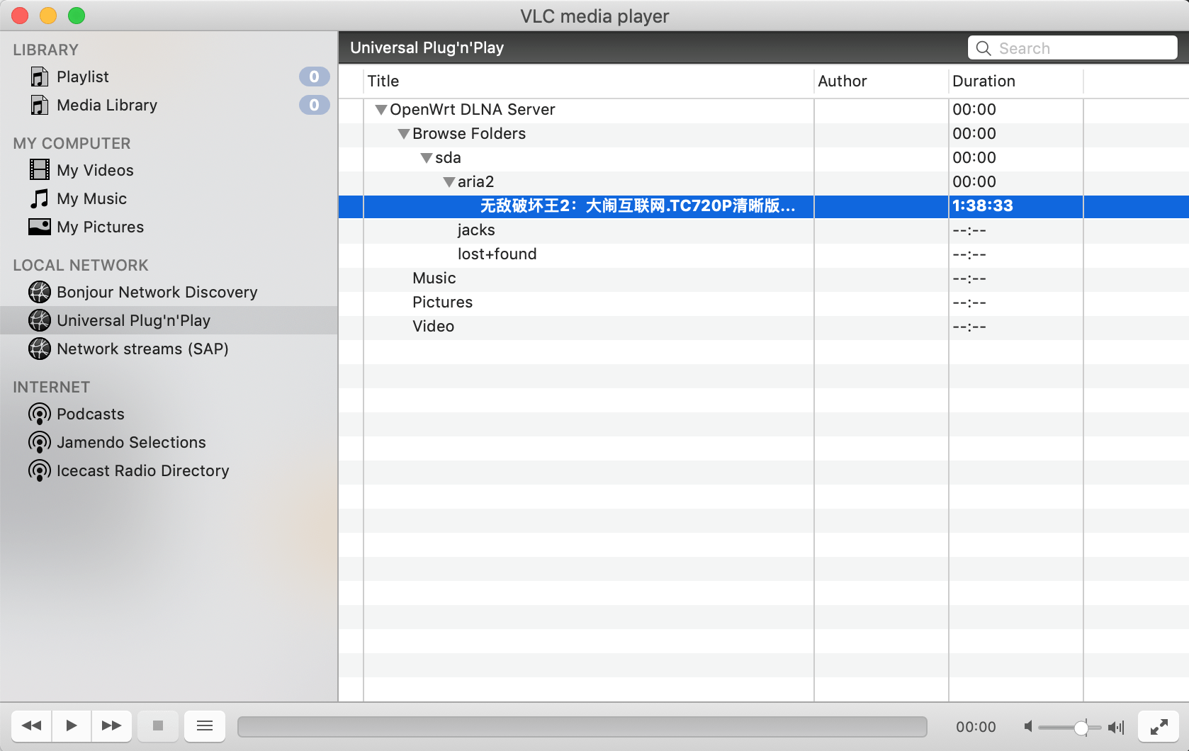Select the Pictures folder row
The height and width of the screenshot is (751, 1189).
[x=764, y=303]
